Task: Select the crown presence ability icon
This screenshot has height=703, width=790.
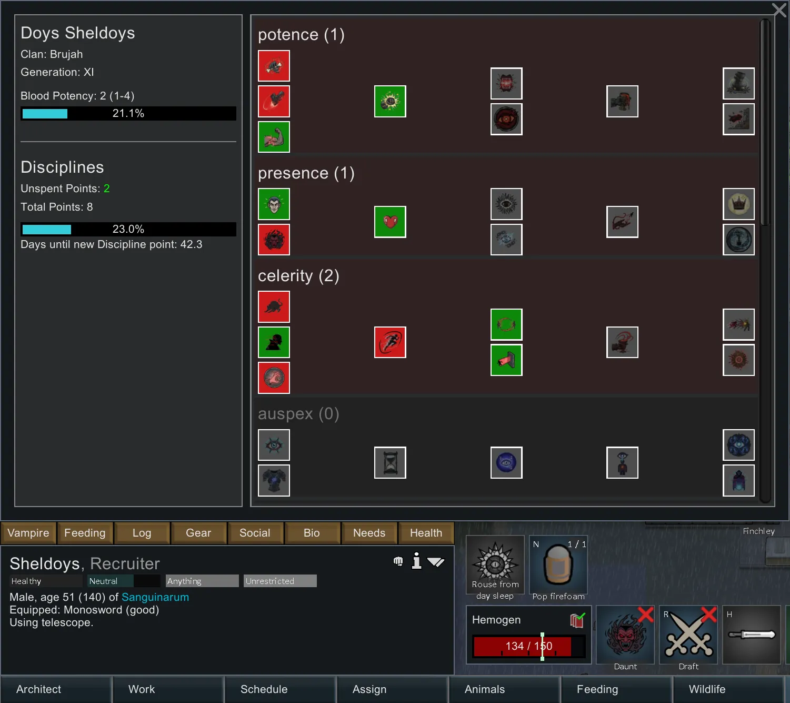Action: point(738,204)
